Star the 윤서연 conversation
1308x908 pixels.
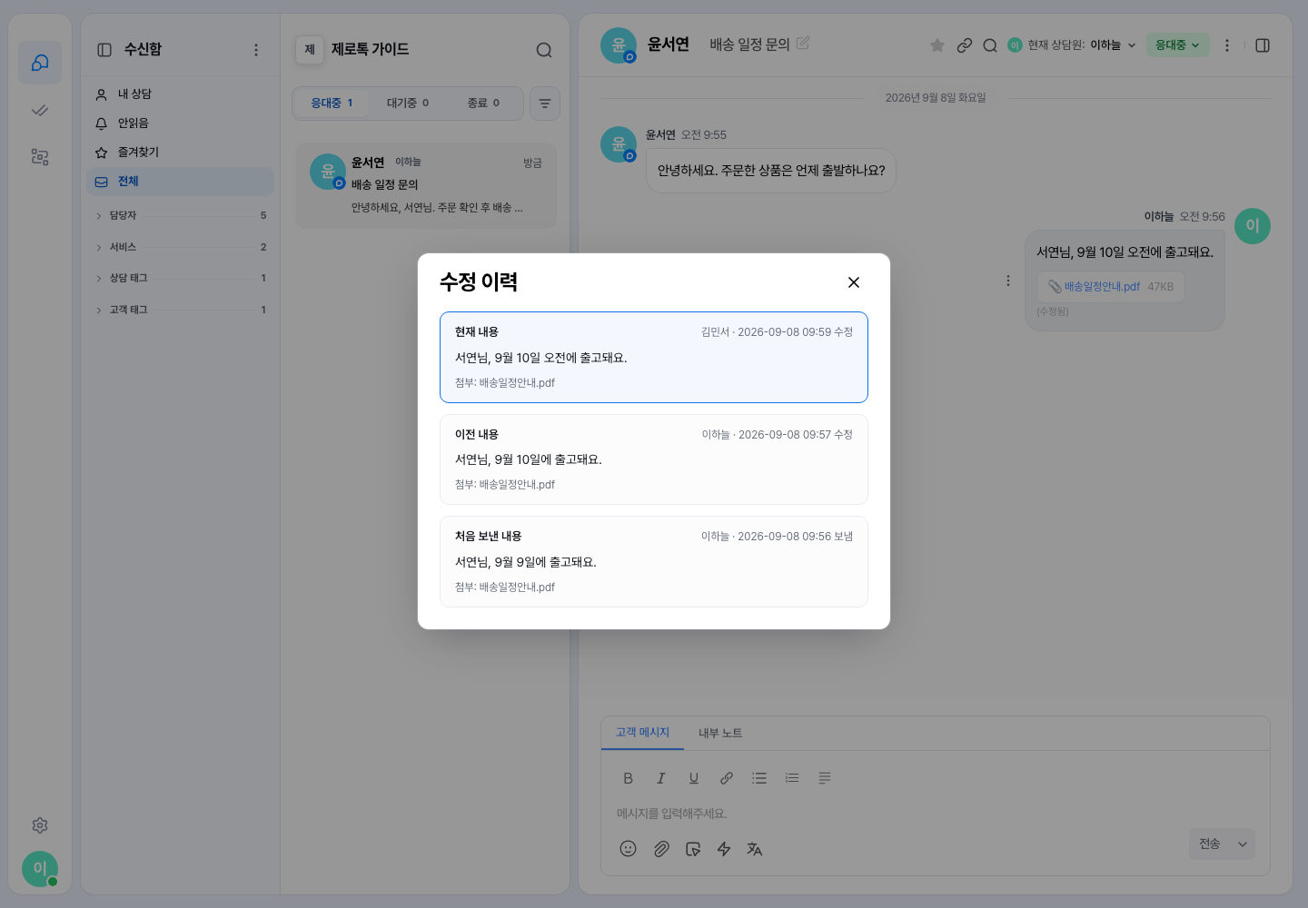tap(937, 45)
